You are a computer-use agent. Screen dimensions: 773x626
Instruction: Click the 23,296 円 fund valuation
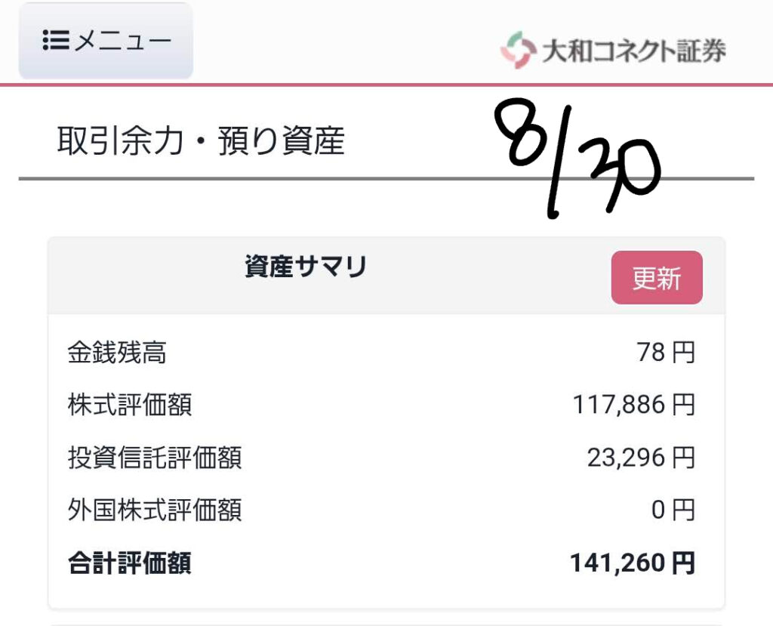point(641,458)
